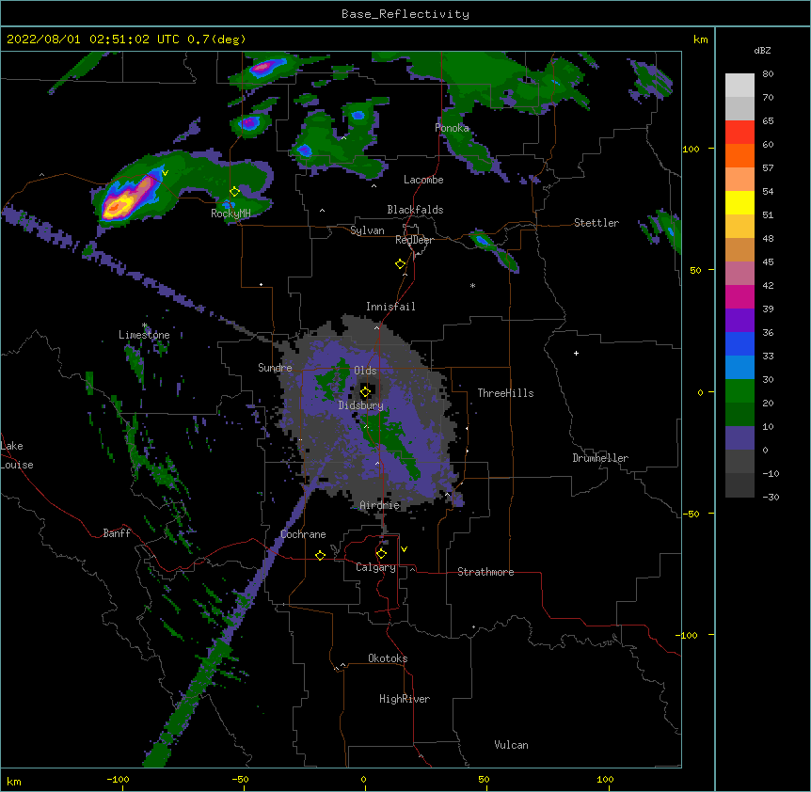This screenshot has height=792, width=811.
Task: Click the ThreeHills label
Action: tap(505, 393)
